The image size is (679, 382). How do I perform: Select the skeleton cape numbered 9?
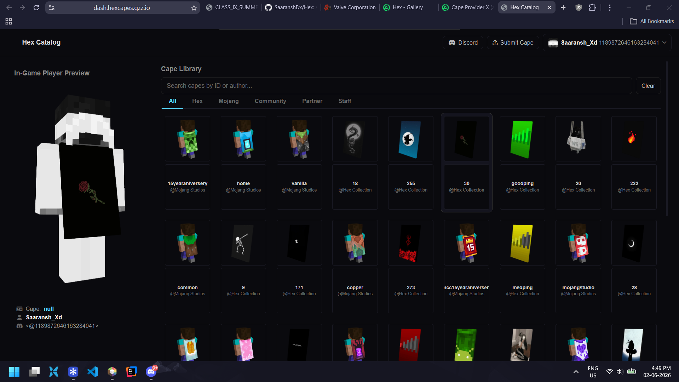click(243, 243)
